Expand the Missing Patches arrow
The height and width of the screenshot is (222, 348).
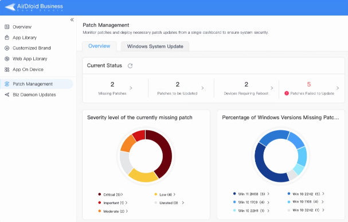pos(131,88)
